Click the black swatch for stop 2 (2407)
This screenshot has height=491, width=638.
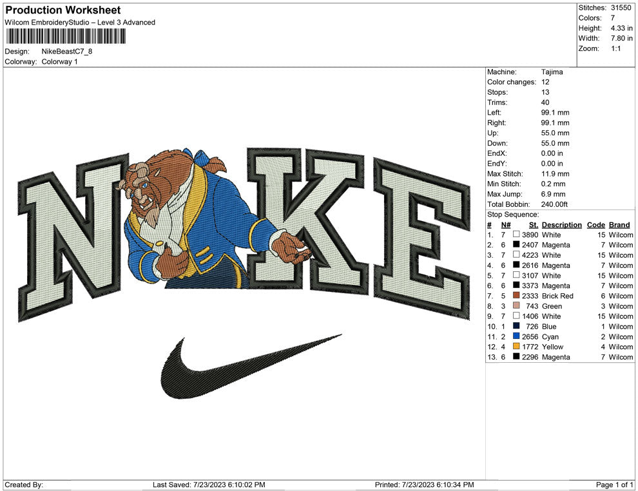(x=516, y=244)
